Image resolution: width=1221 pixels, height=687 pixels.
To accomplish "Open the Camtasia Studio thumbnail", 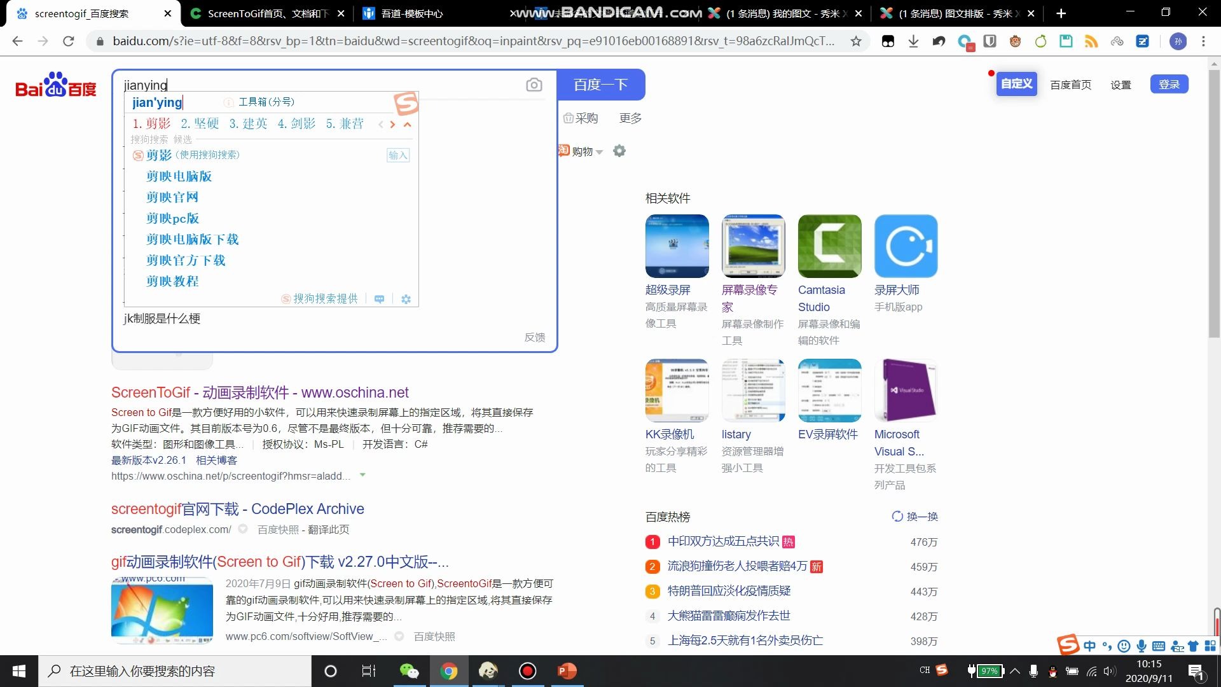I will coord(829,246).
